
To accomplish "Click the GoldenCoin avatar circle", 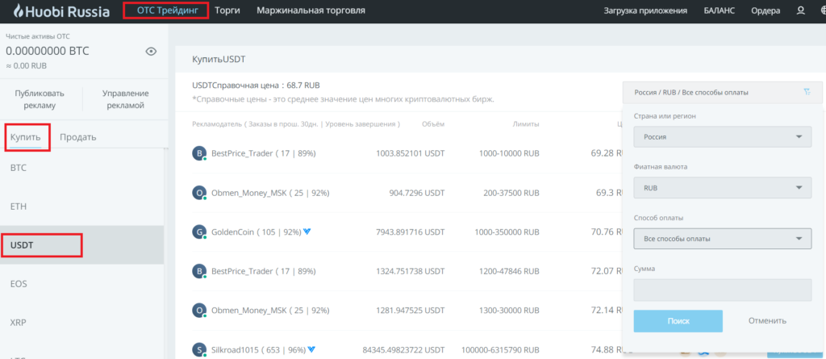I will tap(199, 232).
